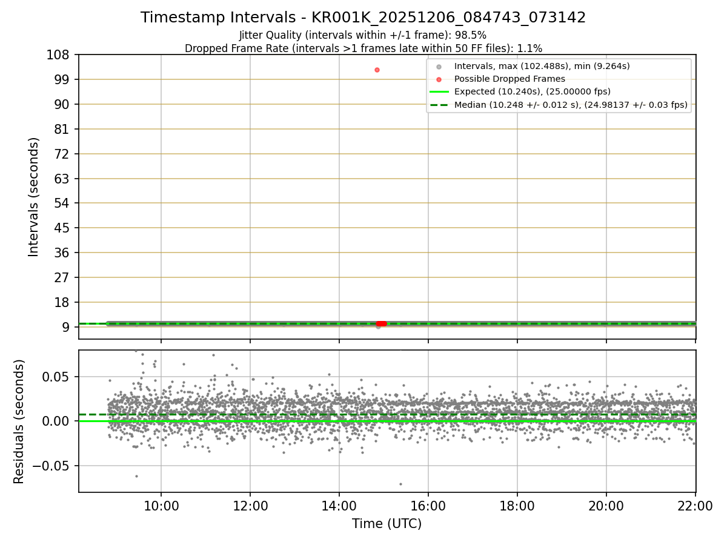Click the 16:00 x-axis tick label
Image resolution: width=727 pixels, height=545 pixels.
pyautogui.click(x=428, y=506)
